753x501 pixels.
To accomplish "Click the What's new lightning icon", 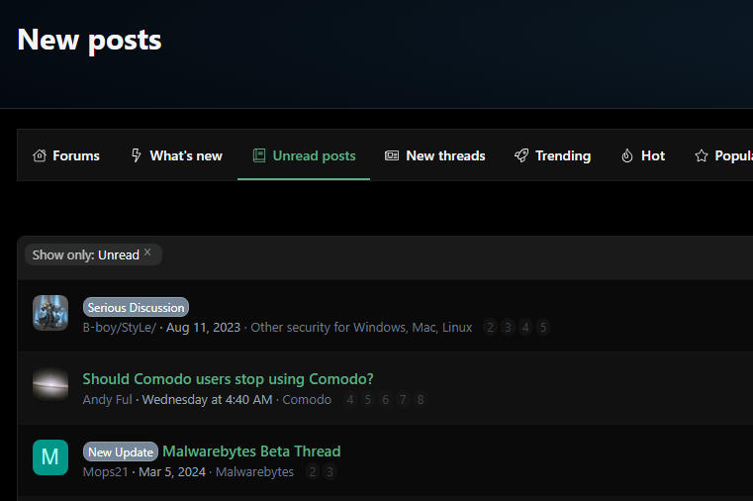I will pyautogui.click(x=137, y=155).
